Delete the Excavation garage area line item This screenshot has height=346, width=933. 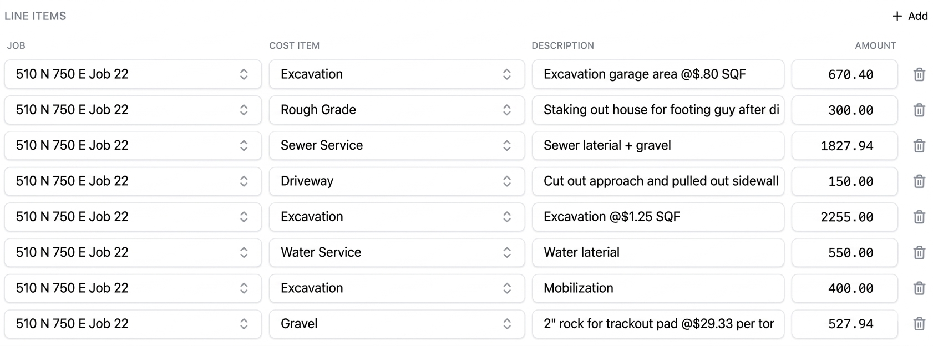[x=919, y=74]
